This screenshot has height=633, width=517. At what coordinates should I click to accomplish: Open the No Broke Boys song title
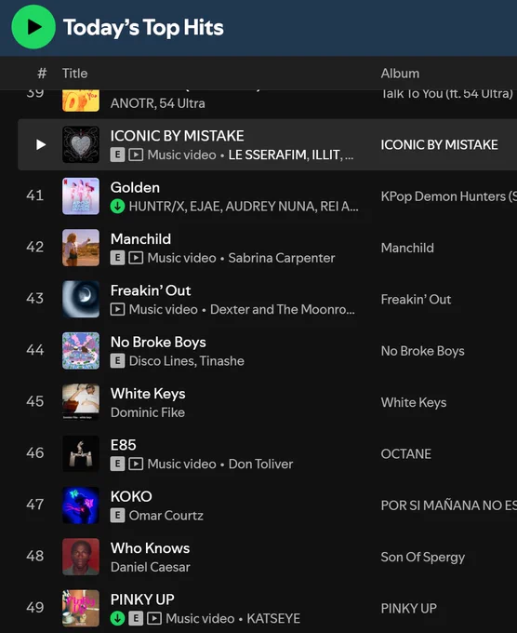pyautogui.click(x=158, y=343)
